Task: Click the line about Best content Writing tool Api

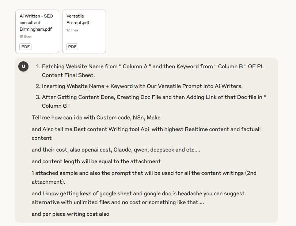Action: pos(146,134)
